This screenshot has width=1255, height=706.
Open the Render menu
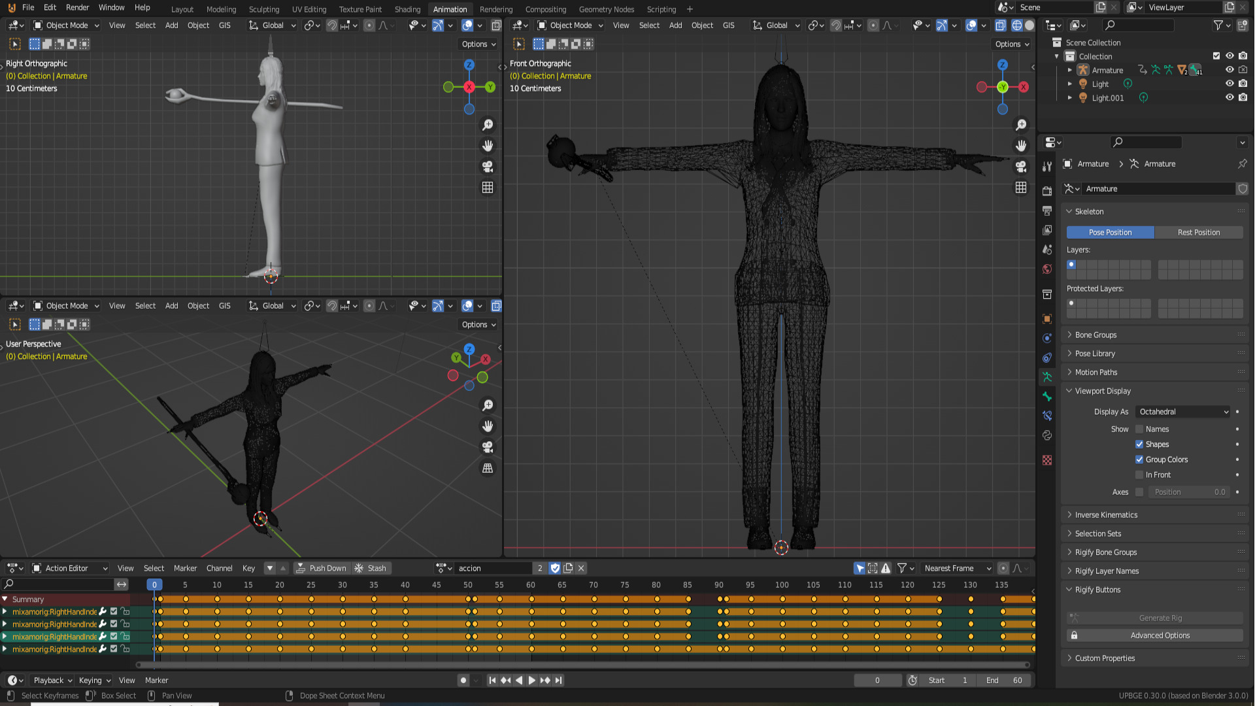pos(78,8)
